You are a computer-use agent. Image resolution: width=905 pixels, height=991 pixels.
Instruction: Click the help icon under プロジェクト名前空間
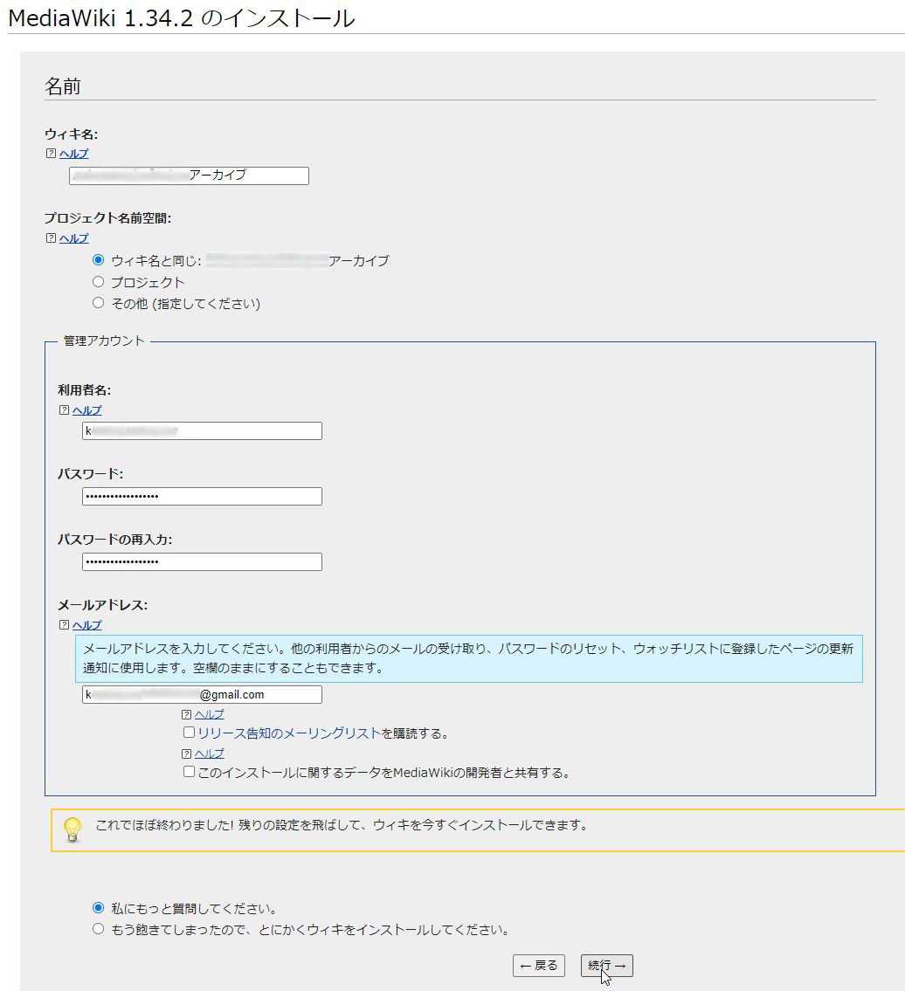click(51, 238)
